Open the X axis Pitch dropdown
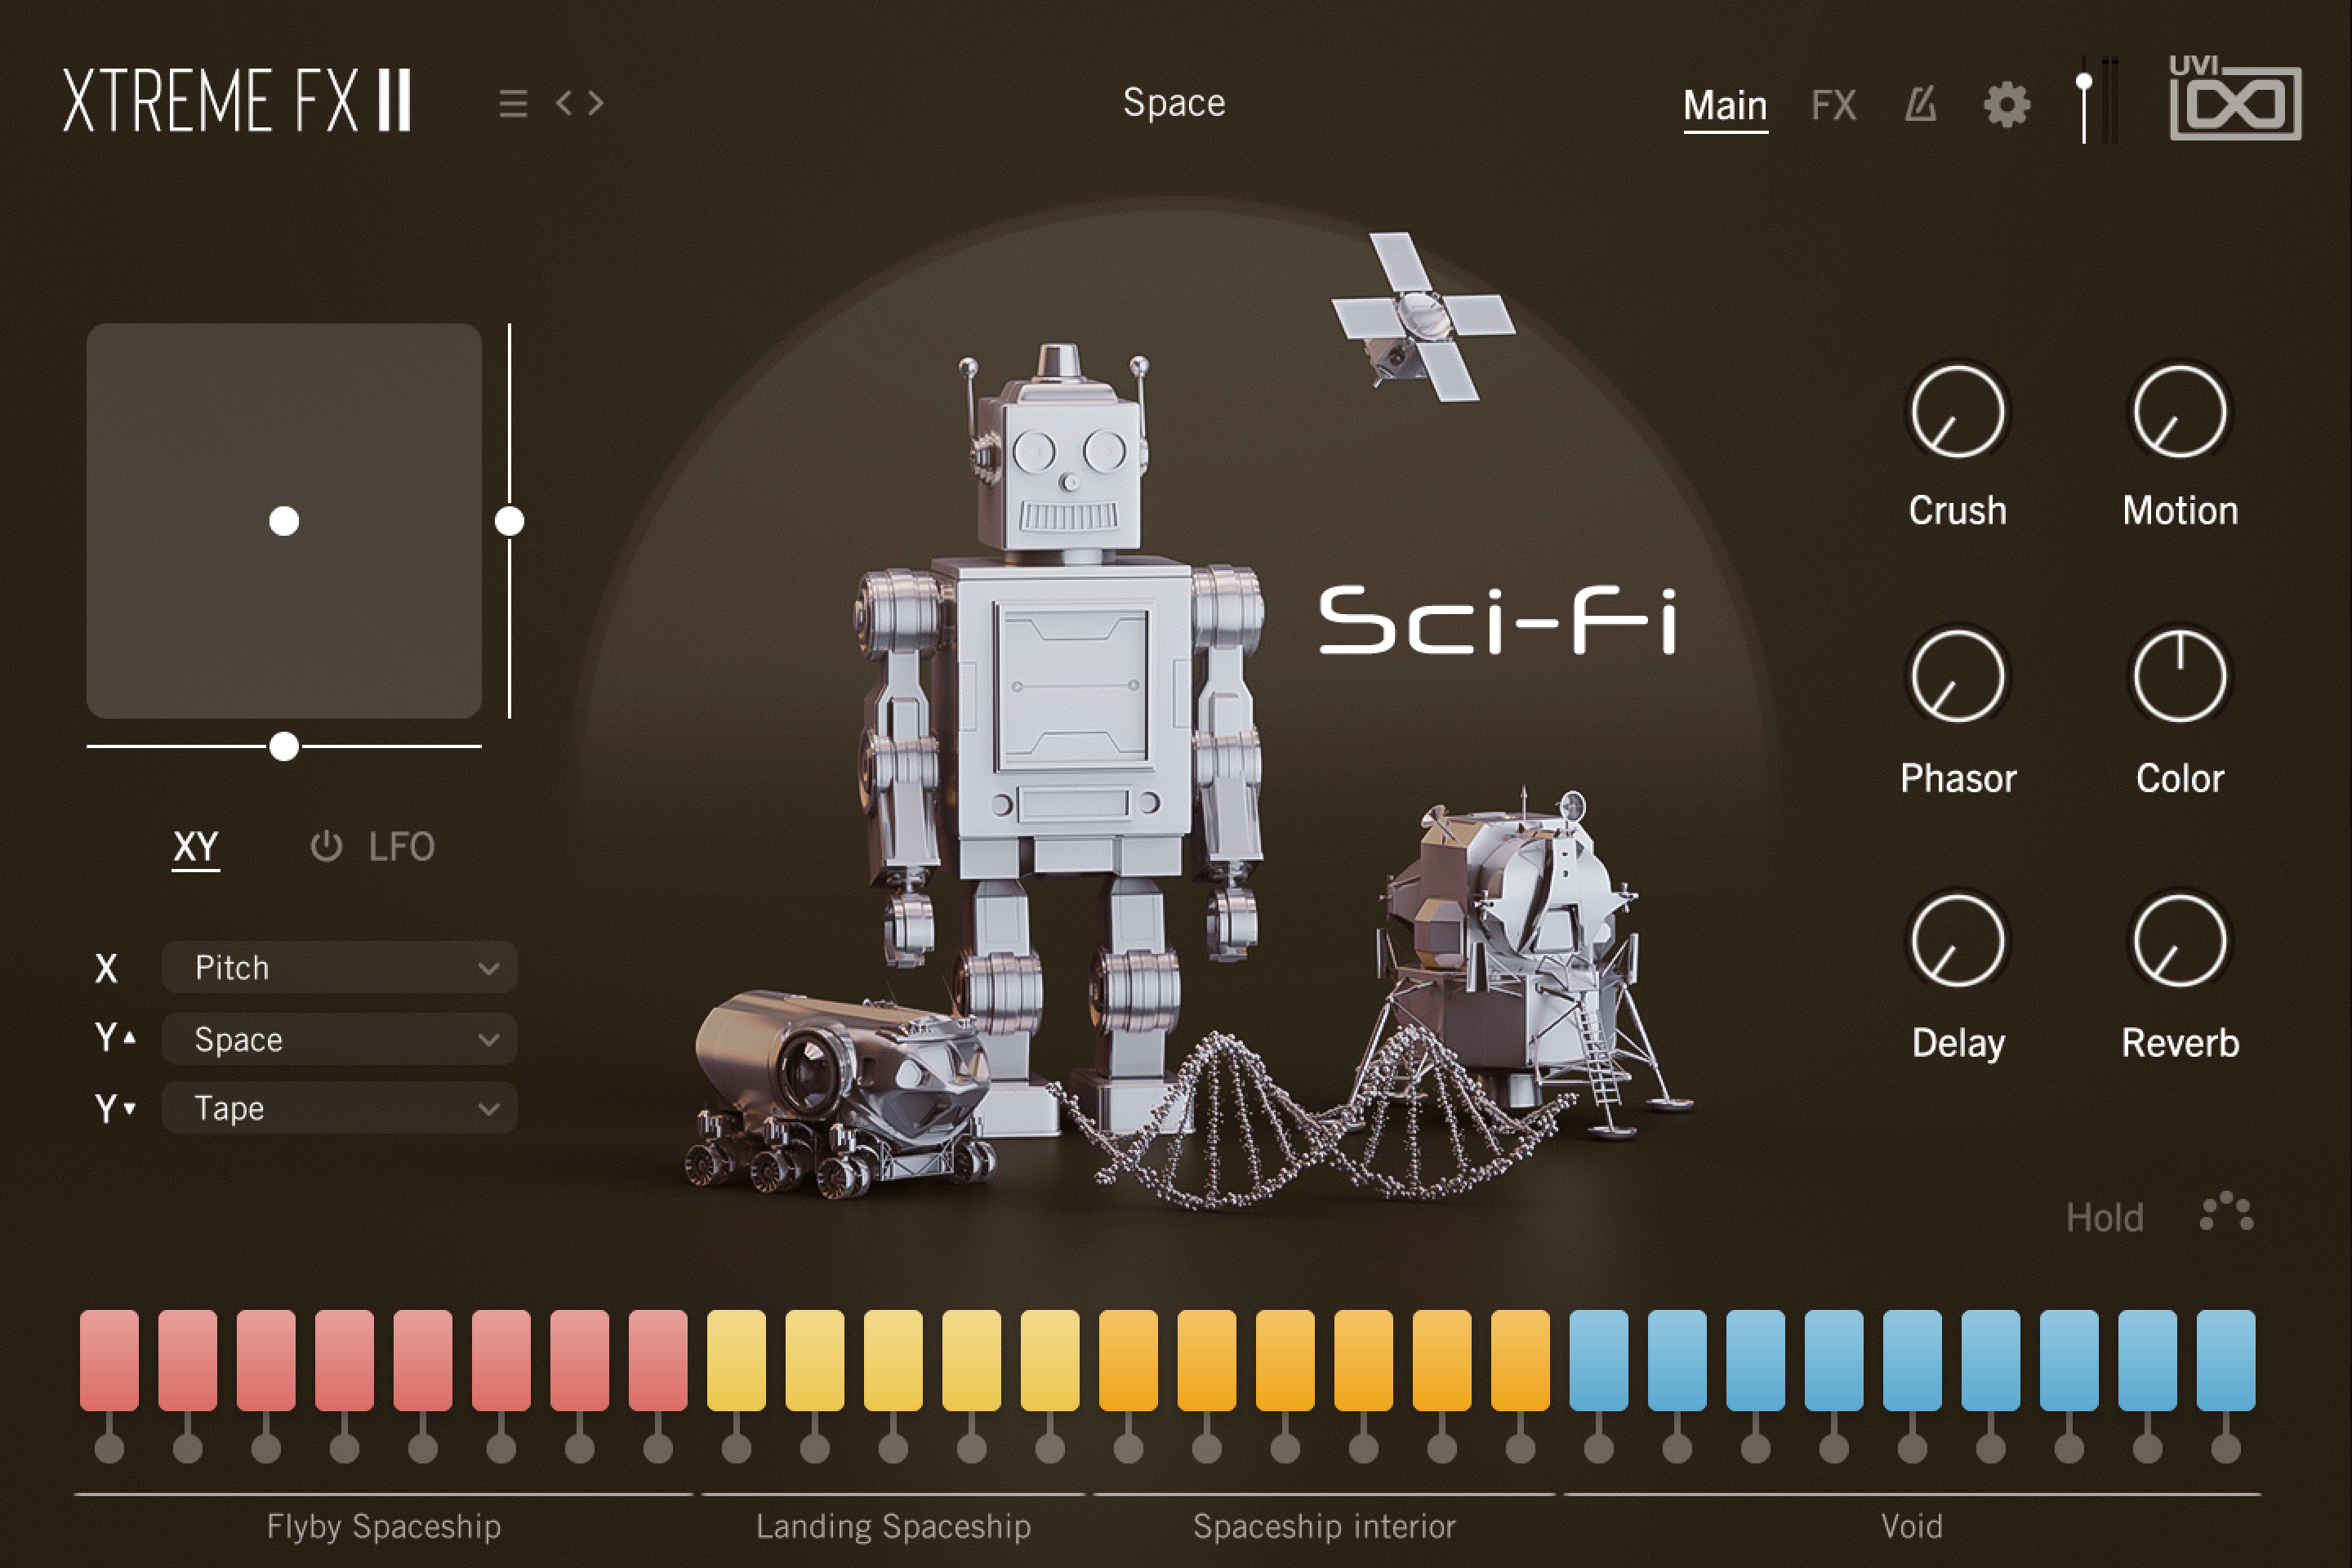The height and width of the screenshot is (1568, 2352). click(x=339, y=967)
